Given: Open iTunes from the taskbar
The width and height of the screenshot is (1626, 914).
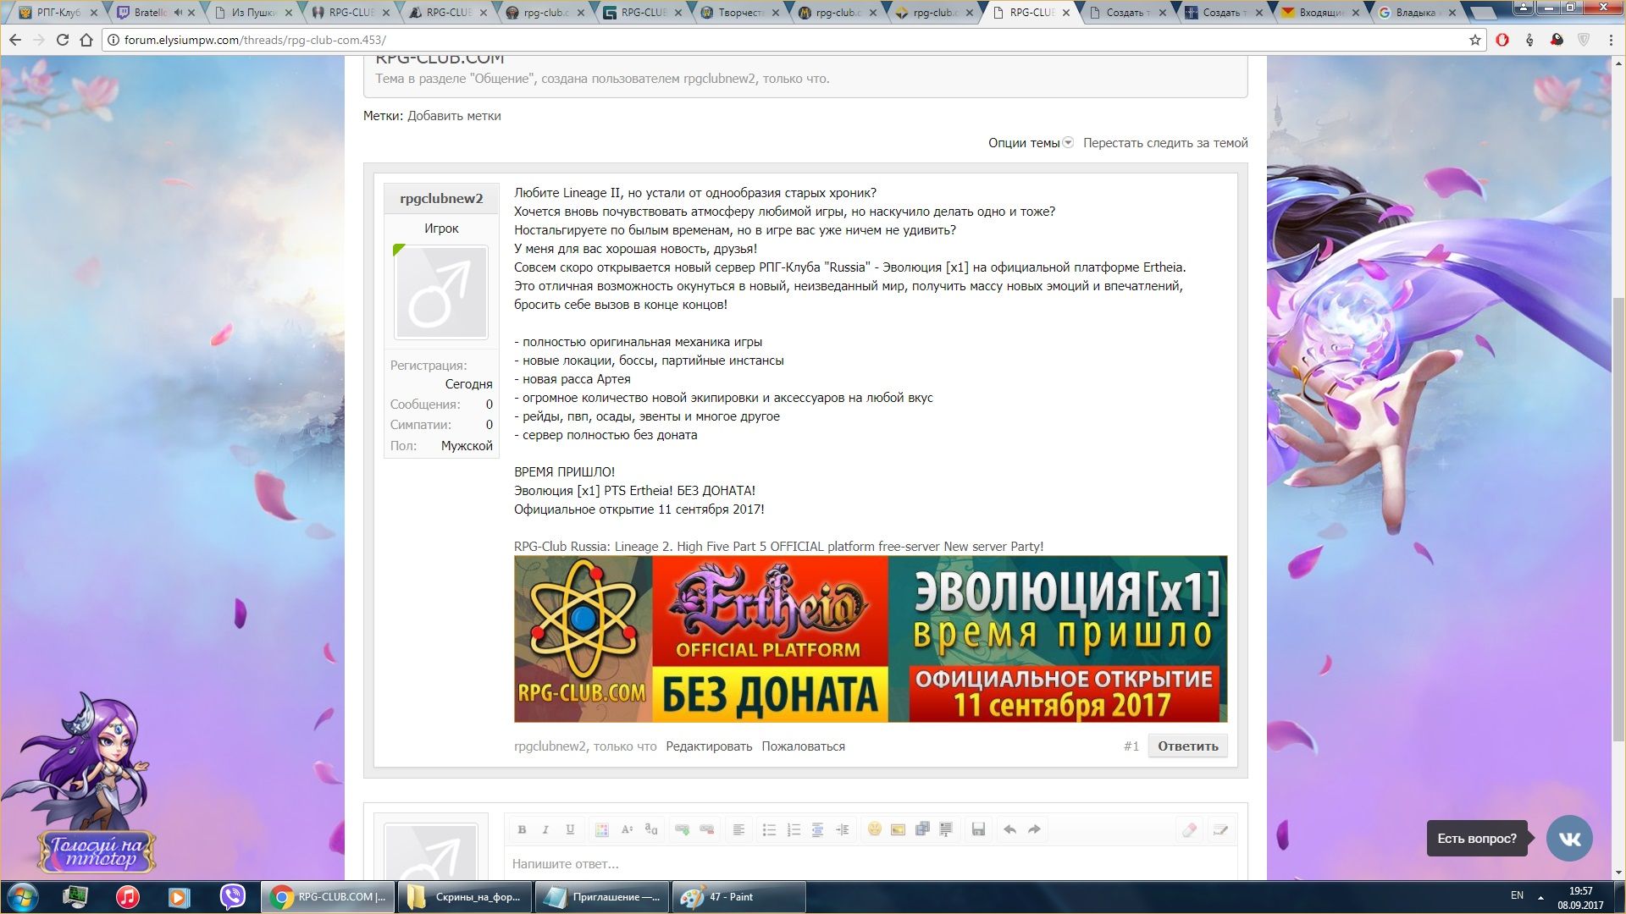Looking at the screenshot, I should [x=127, y=897].
